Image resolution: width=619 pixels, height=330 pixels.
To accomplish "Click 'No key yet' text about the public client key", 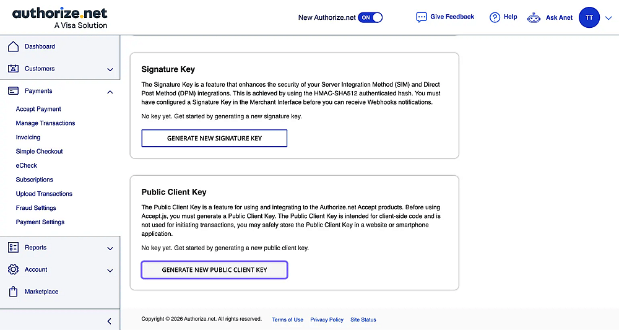I will click(225, 248).
